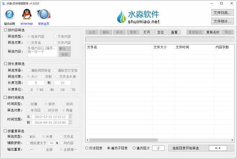This screenshot has width=237, height=159.
Task: Open the 文件归类.. tool
Action: 223,12
